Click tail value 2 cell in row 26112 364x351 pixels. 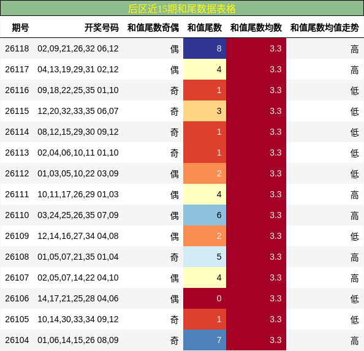(x=205, y=173)
